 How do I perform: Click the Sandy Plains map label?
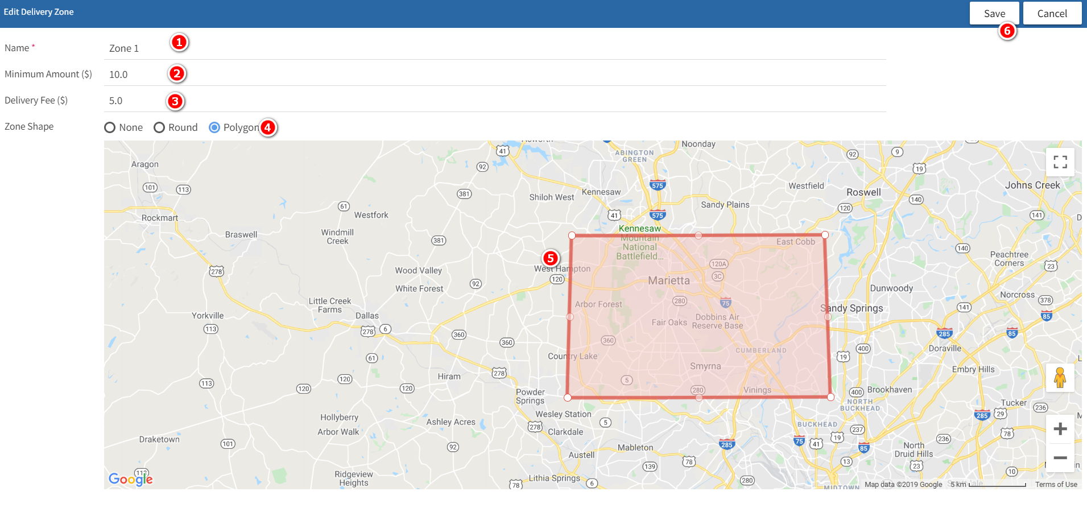(725, 205)
